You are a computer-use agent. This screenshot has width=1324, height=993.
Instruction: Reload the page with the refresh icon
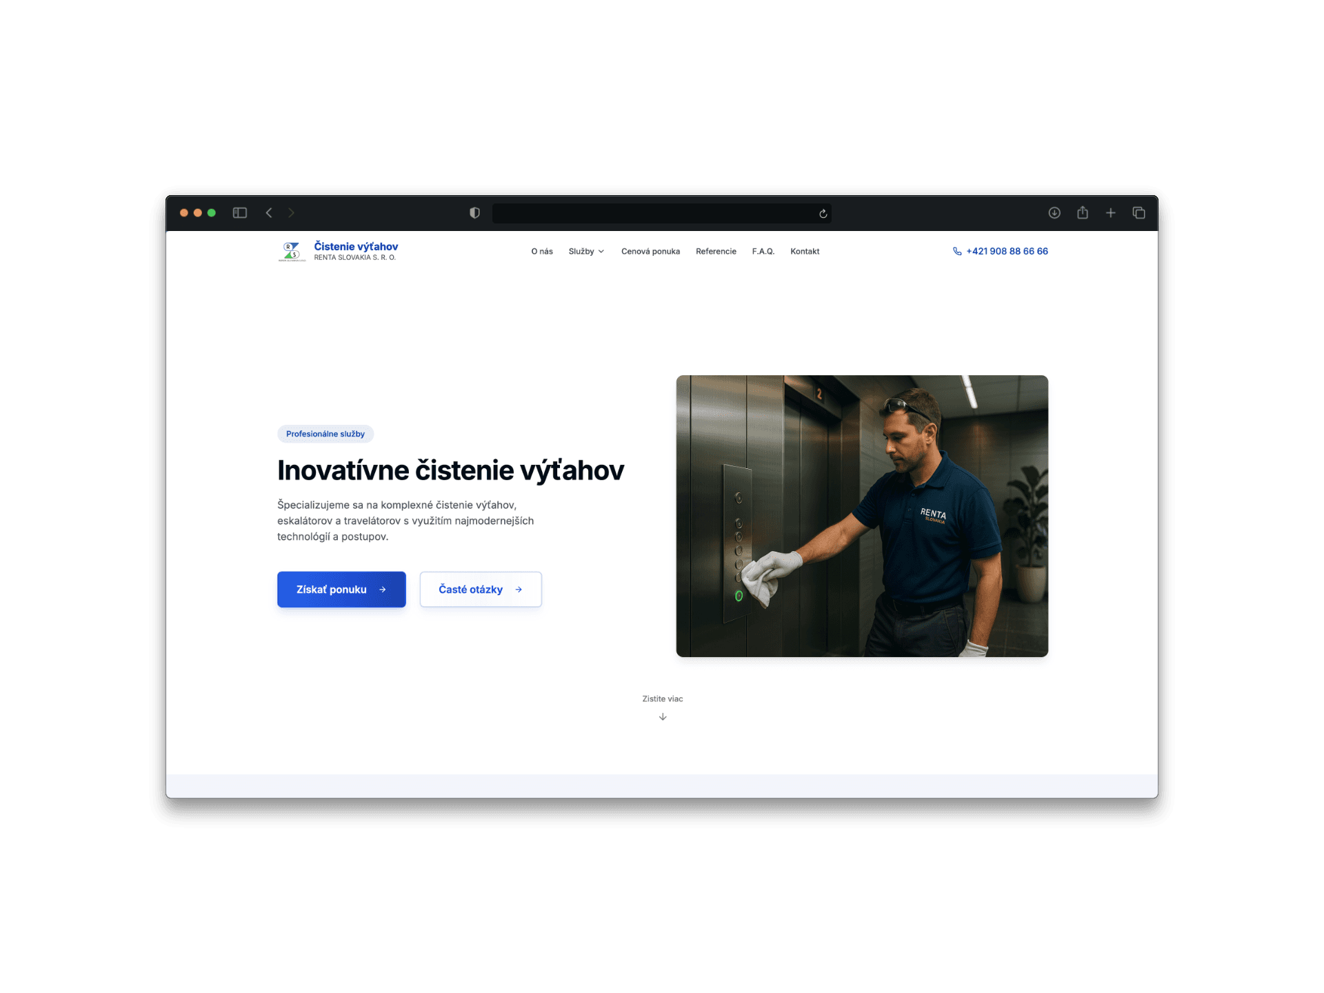coord(823,214)
